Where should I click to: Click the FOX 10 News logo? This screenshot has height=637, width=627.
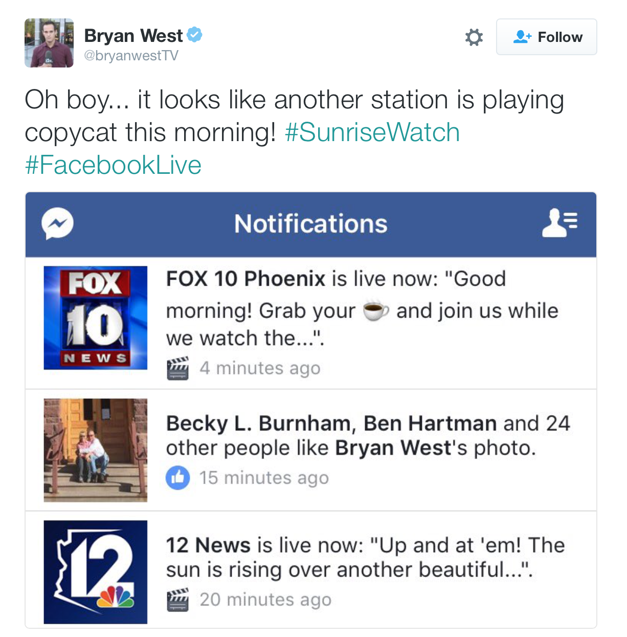(x=96, y=317)
